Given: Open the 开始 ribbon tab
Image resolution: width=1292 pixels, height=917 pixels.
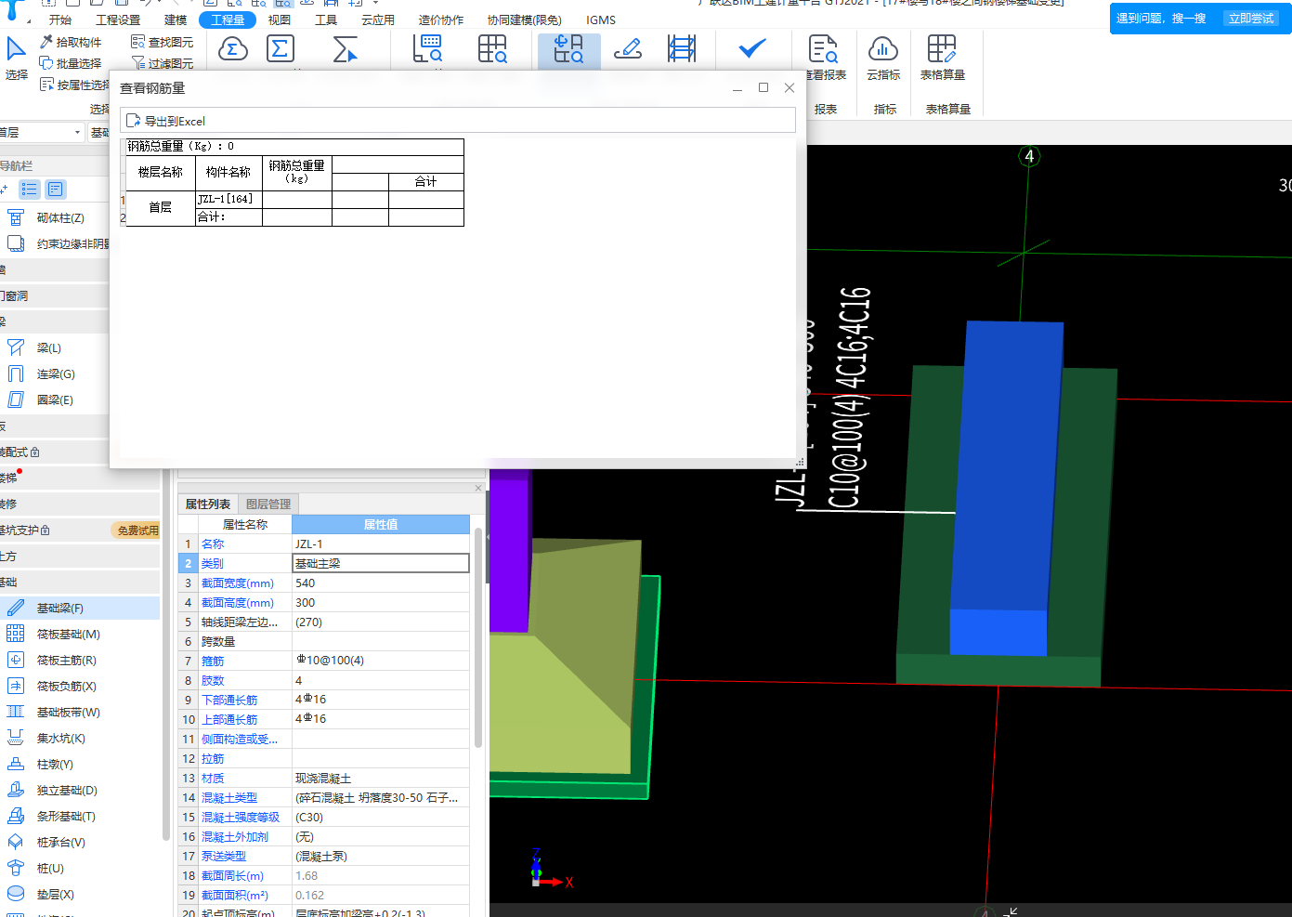Looking at the screenshot, I should pyautogui.click(x=60, y=20).
